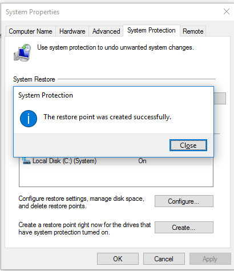
Task: Go to the Advanced tab
Action: pyautogui.click(x=106, y=31)
